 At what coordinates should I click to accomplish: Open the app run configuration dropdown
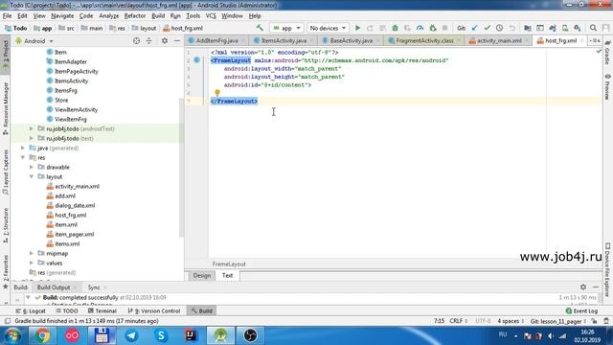point(287,28)
